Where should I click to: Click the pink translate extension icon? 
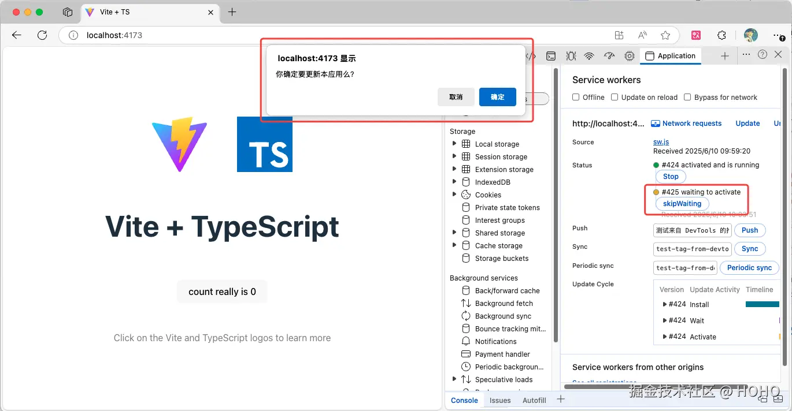tap(697, 35)
